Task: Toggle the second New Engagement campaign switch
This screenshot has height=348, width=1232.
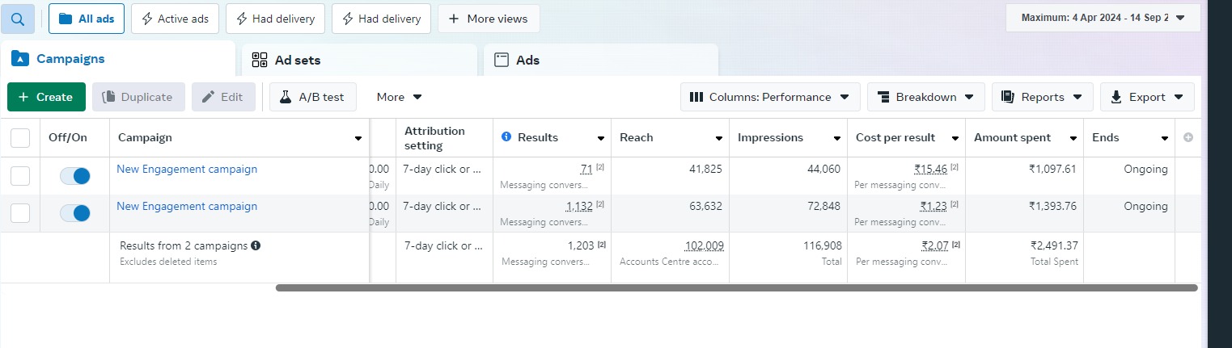Action: point(75,213)
